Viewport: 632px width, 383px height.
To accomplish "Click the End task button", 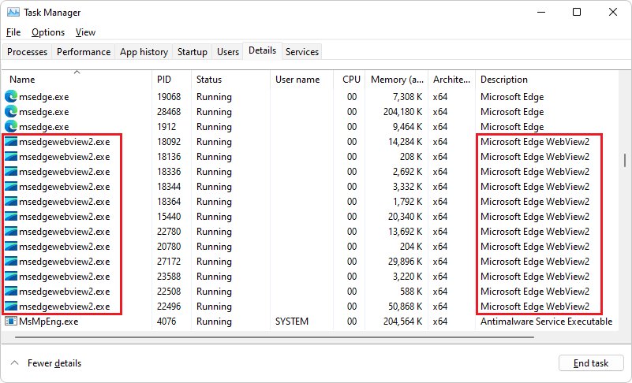I will coord(591,363).
